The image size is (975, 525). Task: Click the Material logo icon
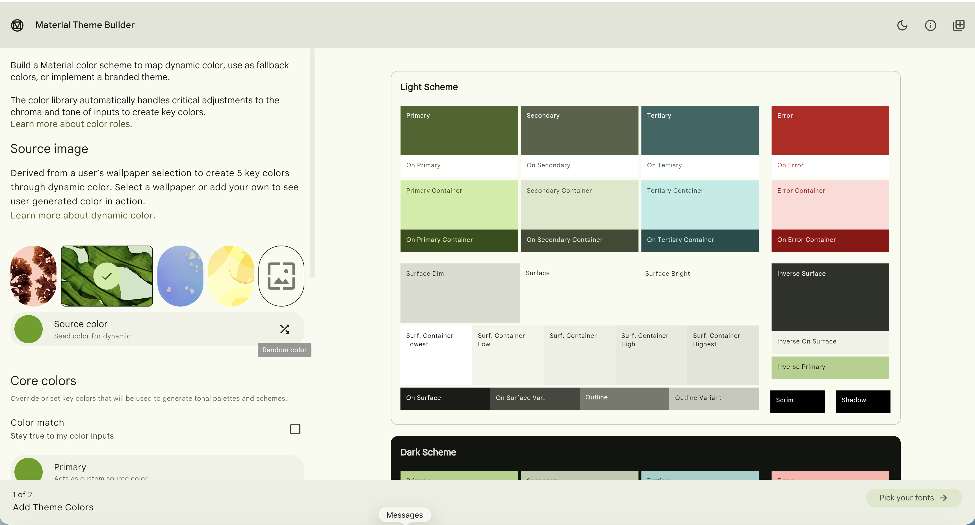(x=17, y=25)
